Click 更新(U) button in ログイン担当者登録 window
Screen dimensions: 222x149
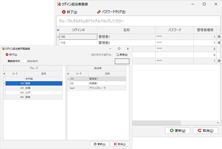(x=178, y=131)
